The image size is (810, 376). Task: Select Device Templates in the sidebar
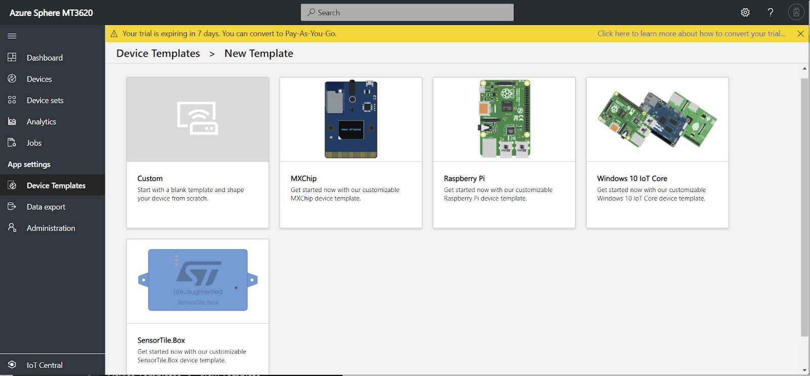56,185
